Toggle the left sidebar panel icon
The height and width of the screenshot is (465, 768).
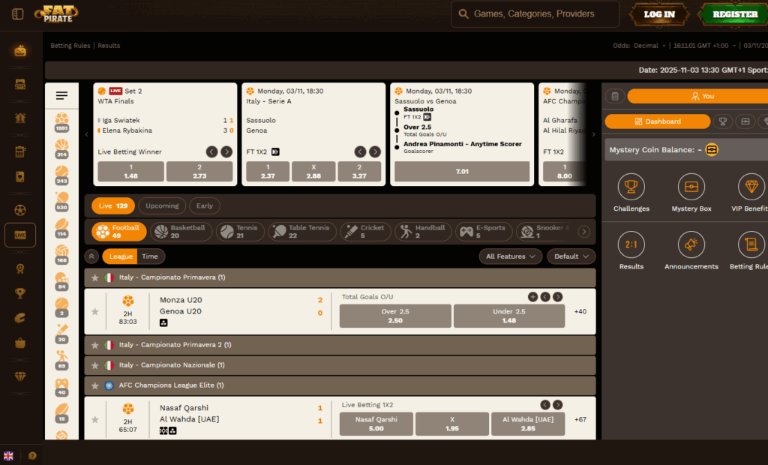[x=18, y=13]
